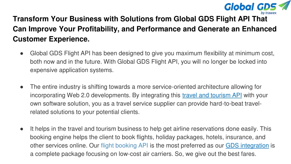
Task: Click the heading line starting 'Can Improve Your Profitability'
Action: 145,29
